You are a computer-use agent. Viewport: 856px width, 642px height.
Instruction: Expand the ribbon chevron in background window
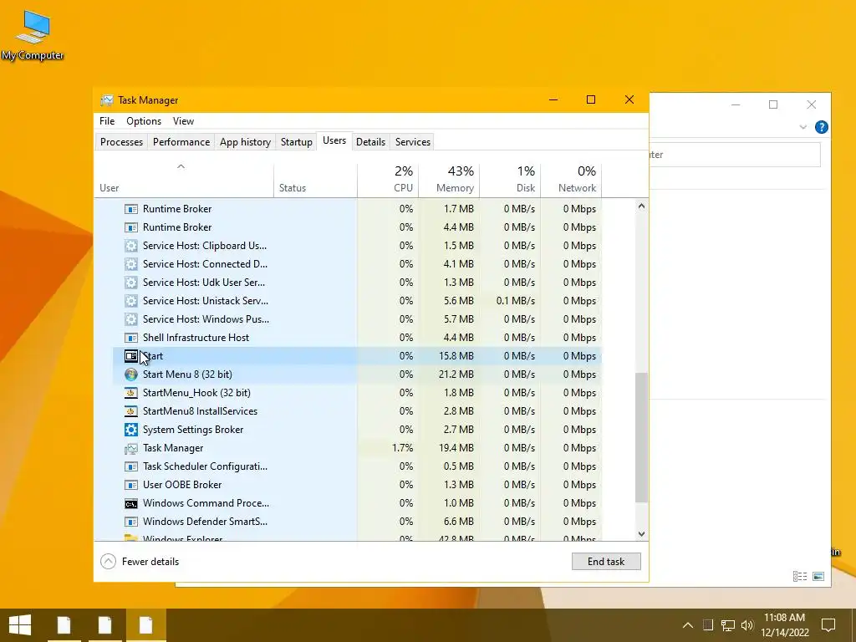tap(803, 127)
